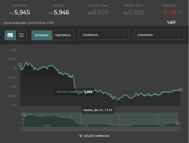
Task: Click the navigator scrollbar left arrow
Action: [x=22, y=129]
